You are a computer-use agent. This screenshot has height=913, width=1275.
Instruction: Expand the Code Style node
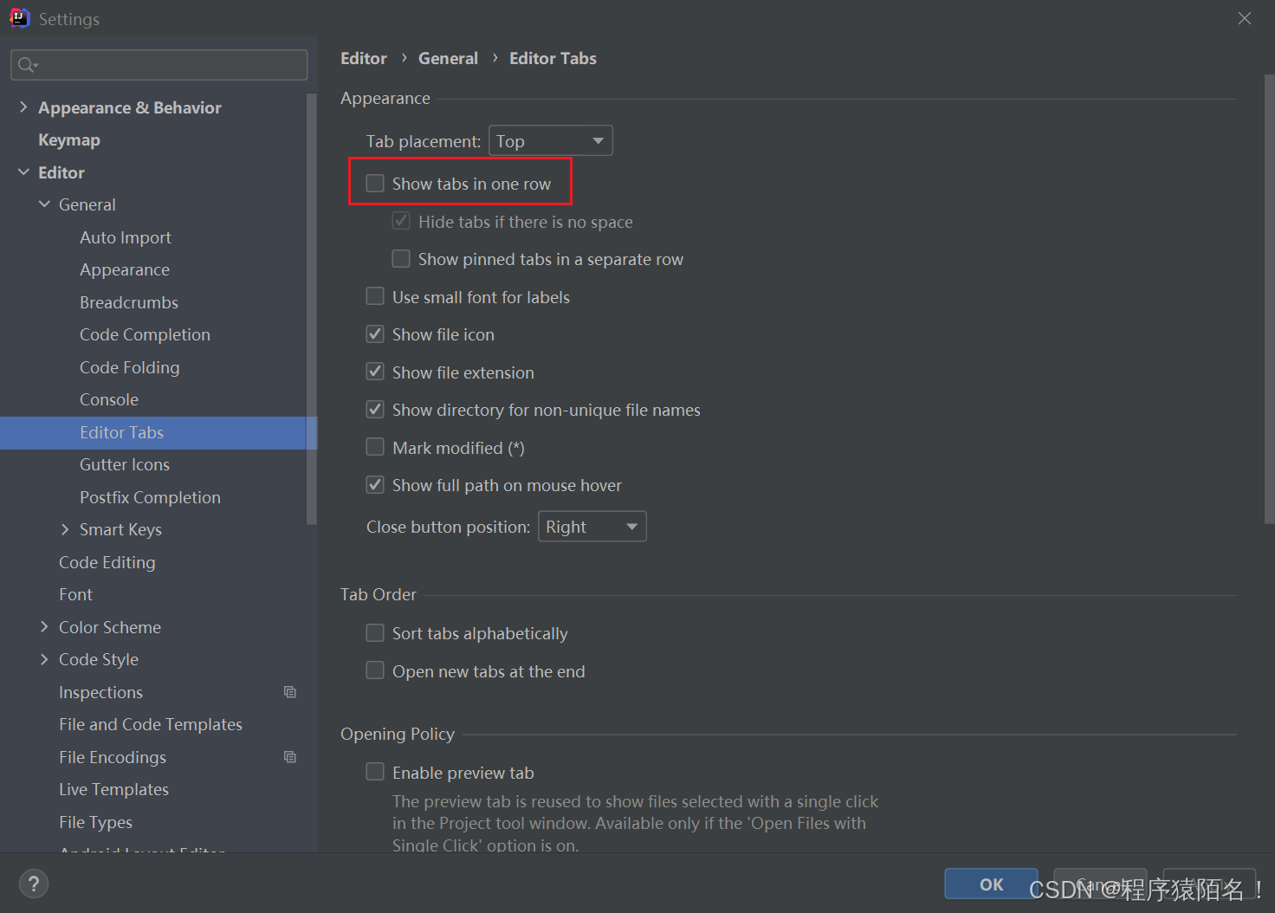[44, 659]
